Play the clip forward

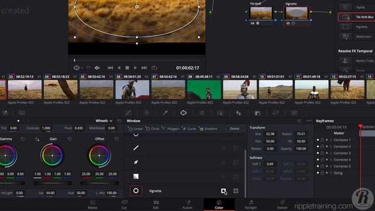(135, 68)
